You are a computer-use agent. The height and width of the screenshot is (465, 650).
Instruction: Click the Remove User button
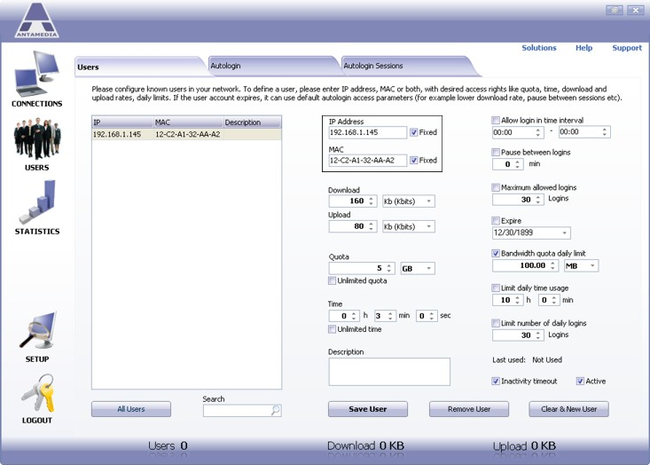(469, 409)
